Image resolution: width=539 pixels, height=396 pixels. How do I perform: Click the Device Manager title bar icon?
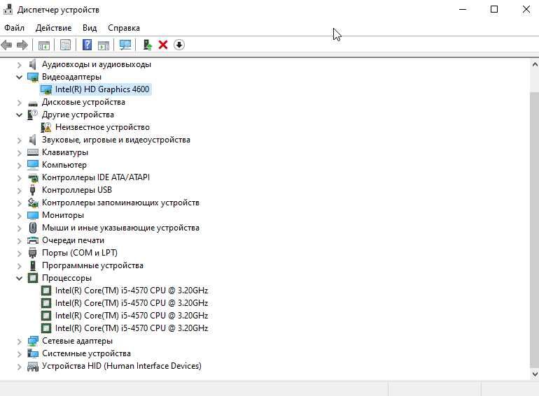[x=8, y=10]
